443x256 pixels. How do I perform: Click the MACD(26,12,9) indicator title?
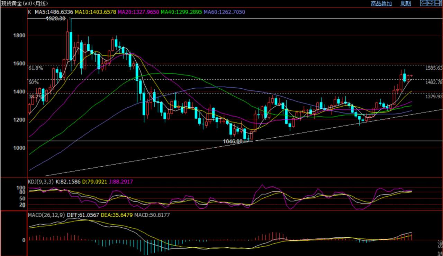point(46,215)
